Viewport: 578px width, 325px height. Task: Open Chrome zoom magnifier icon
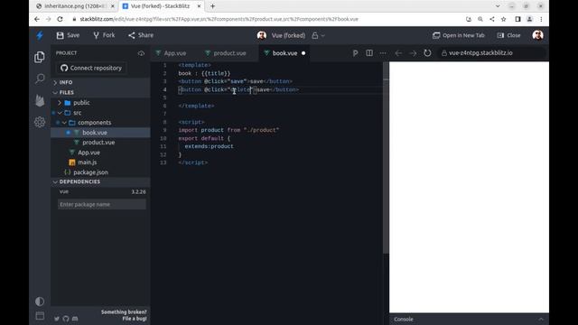point(480,19)
